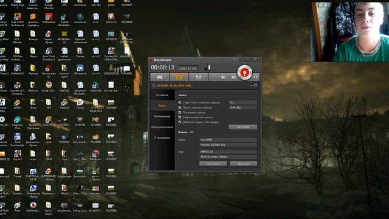
Task: Open Total Commander desktop shortcut
Action: (x=18, y=139)
